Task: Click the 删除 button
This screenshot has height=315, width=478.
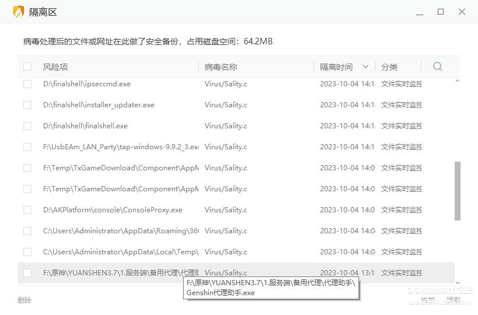Action: pos(24,300)
